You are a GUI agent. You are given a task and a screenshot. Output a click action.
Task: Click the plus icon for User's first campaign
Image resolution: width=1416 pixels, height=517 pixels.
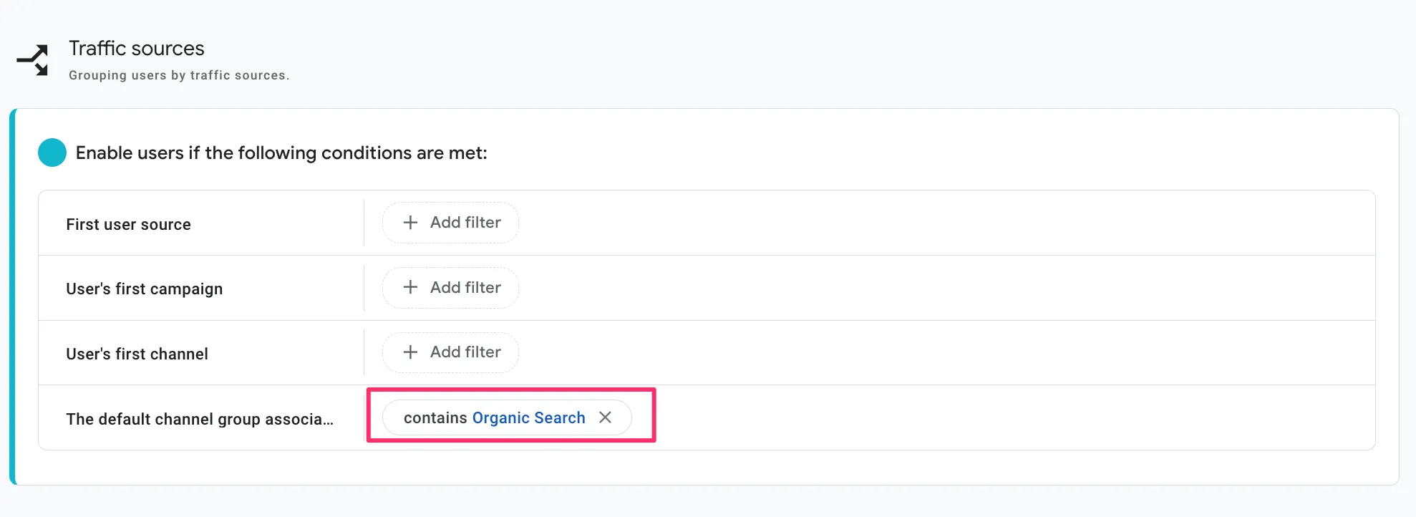pos(410,287)
